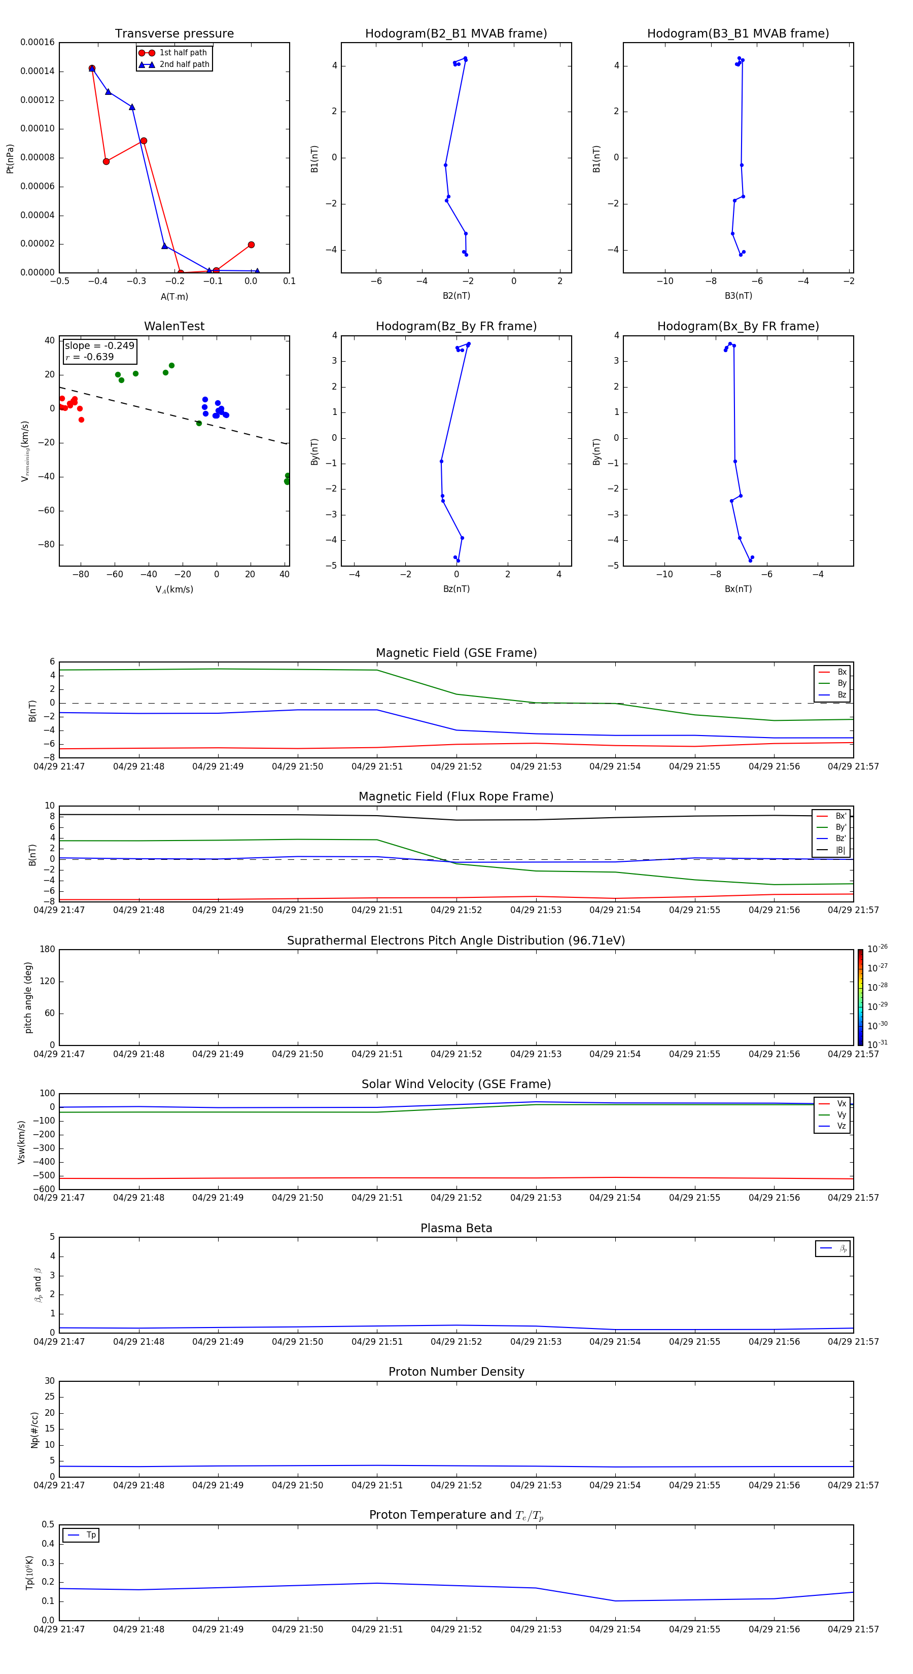This screenshot has height=1674, width=913.
Task: Click the 'Proton Temperature and Te/Tp' title
Action: 456,1515
